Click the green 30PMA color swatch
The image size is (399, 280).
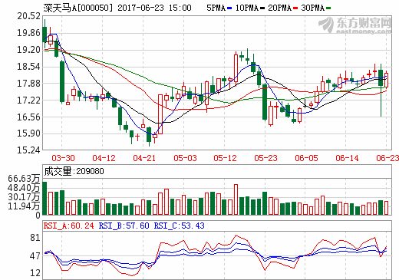point(328,8)
